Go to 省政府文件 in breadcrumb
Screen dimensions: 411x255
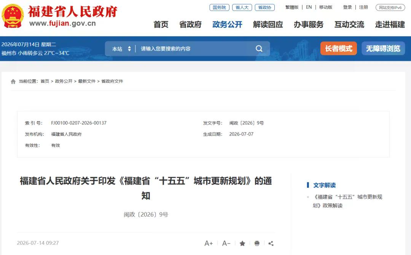(x=112, y=81)
